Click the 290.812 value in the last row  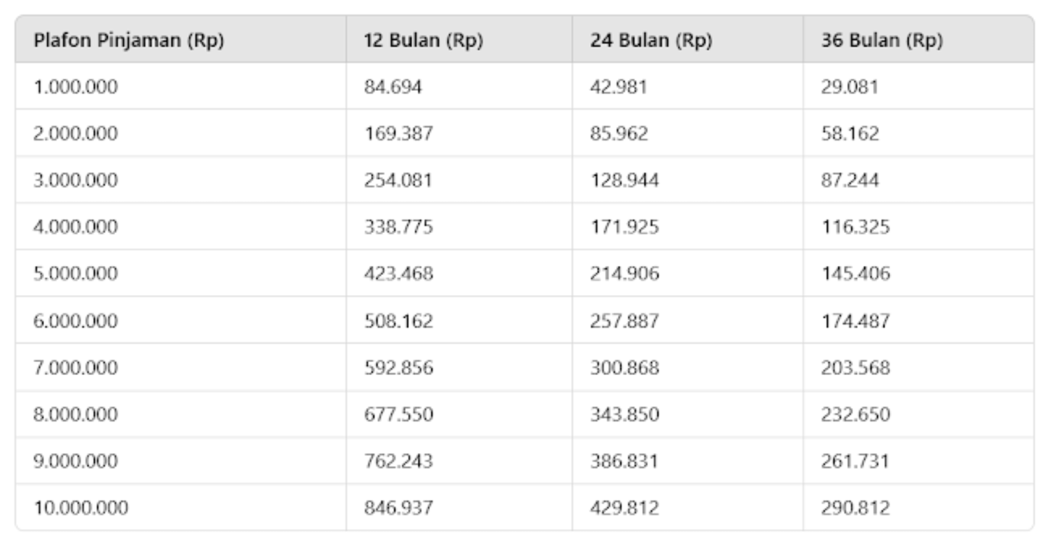(855, 507)
